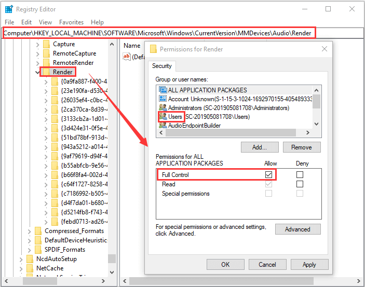Click the Add... button
The height and width of the screenshot is (287, 365).
(260, 147)
